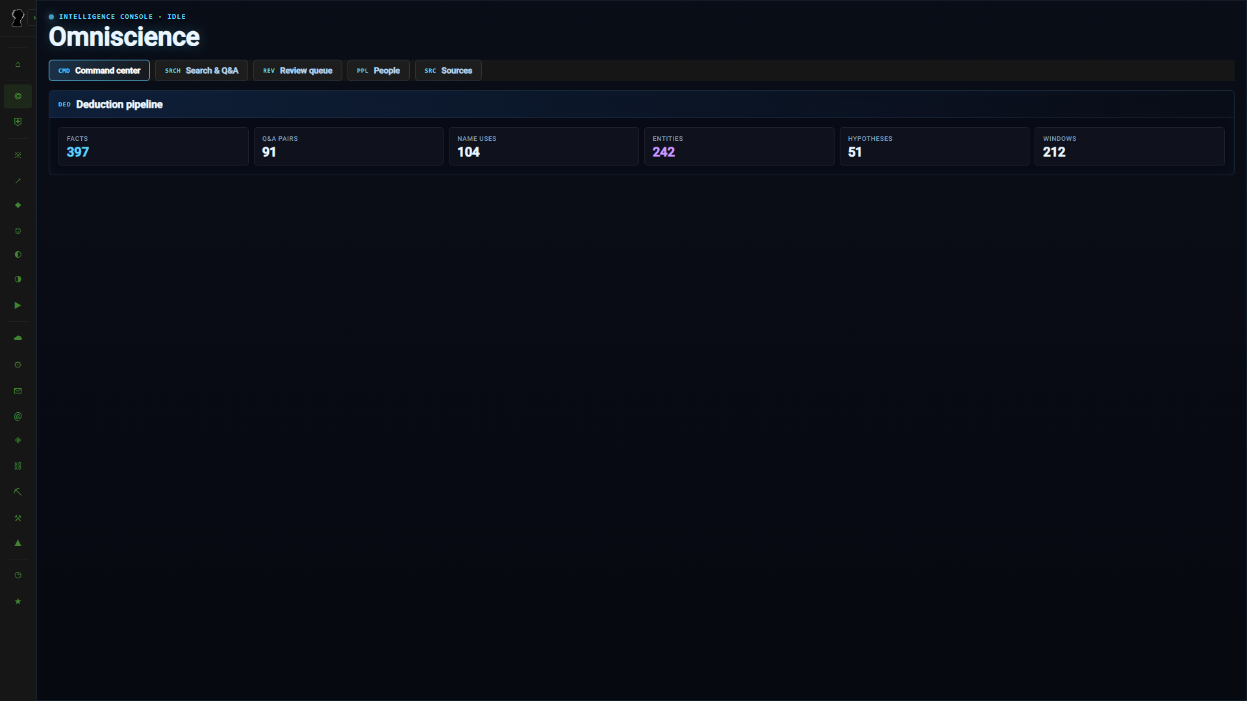Click the crossed hammers sidebar icon
Screen dimensions: 1247x701
point(18,518)
